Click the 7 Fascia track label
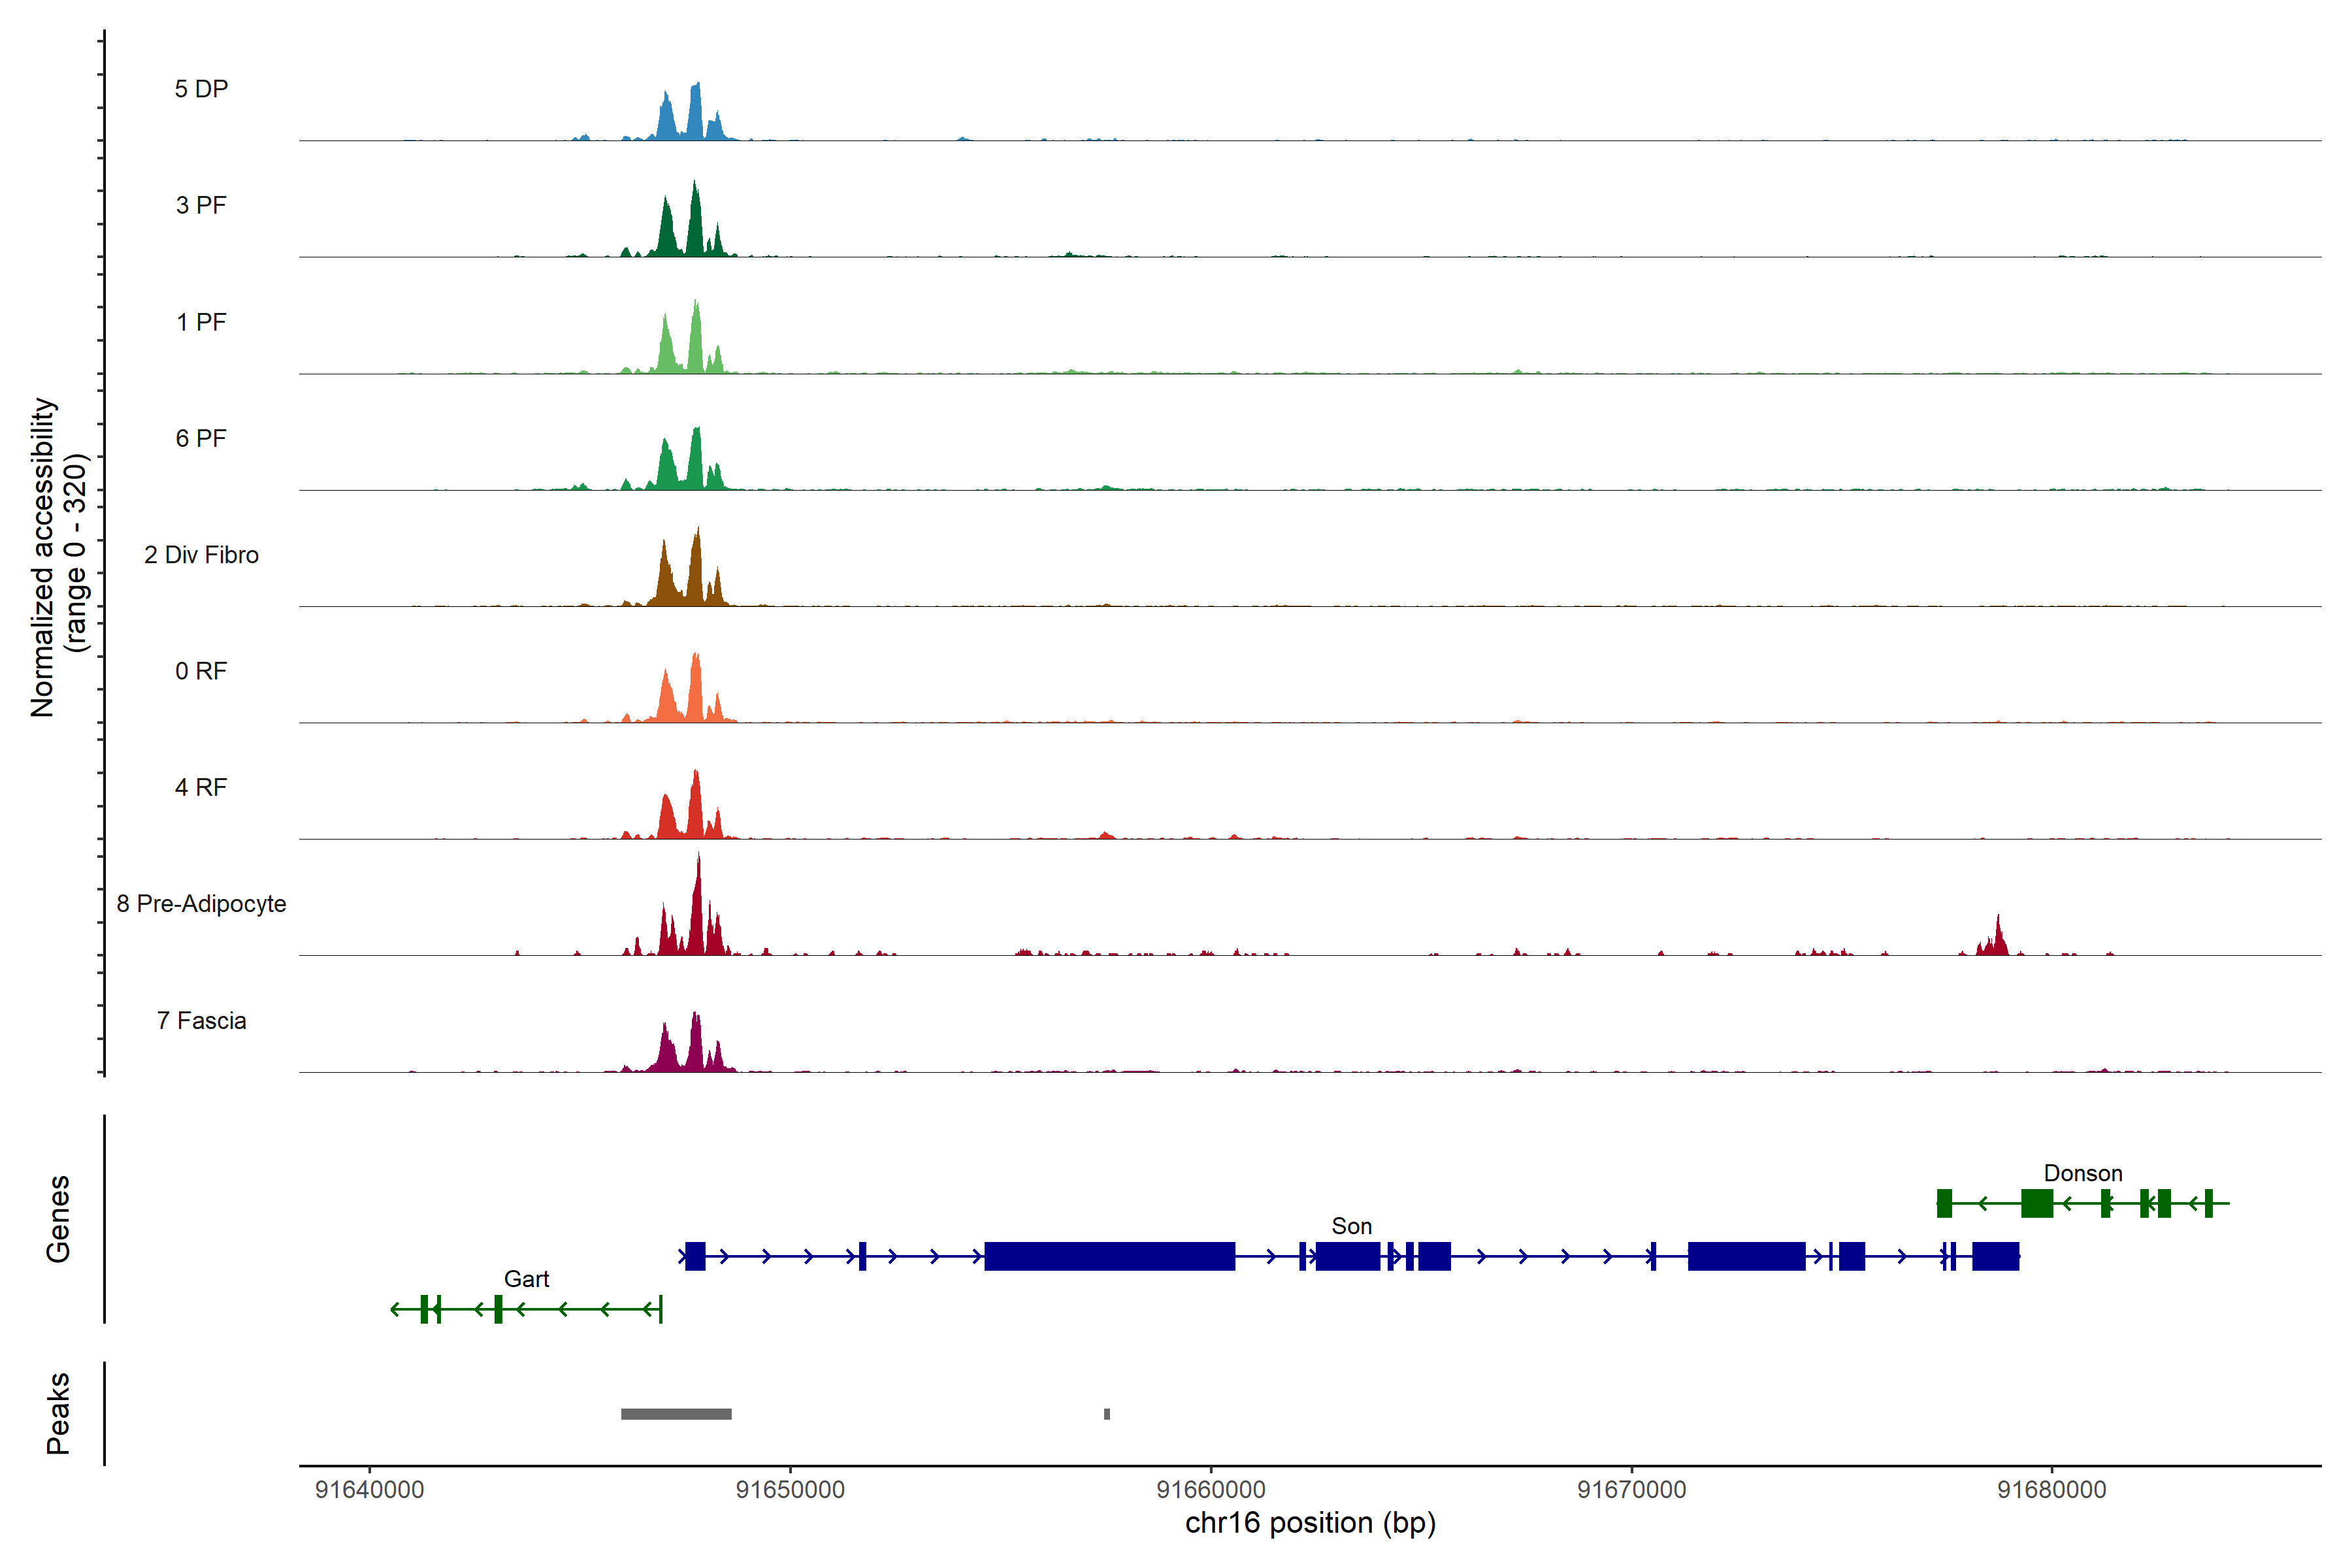 [201, 1021]
